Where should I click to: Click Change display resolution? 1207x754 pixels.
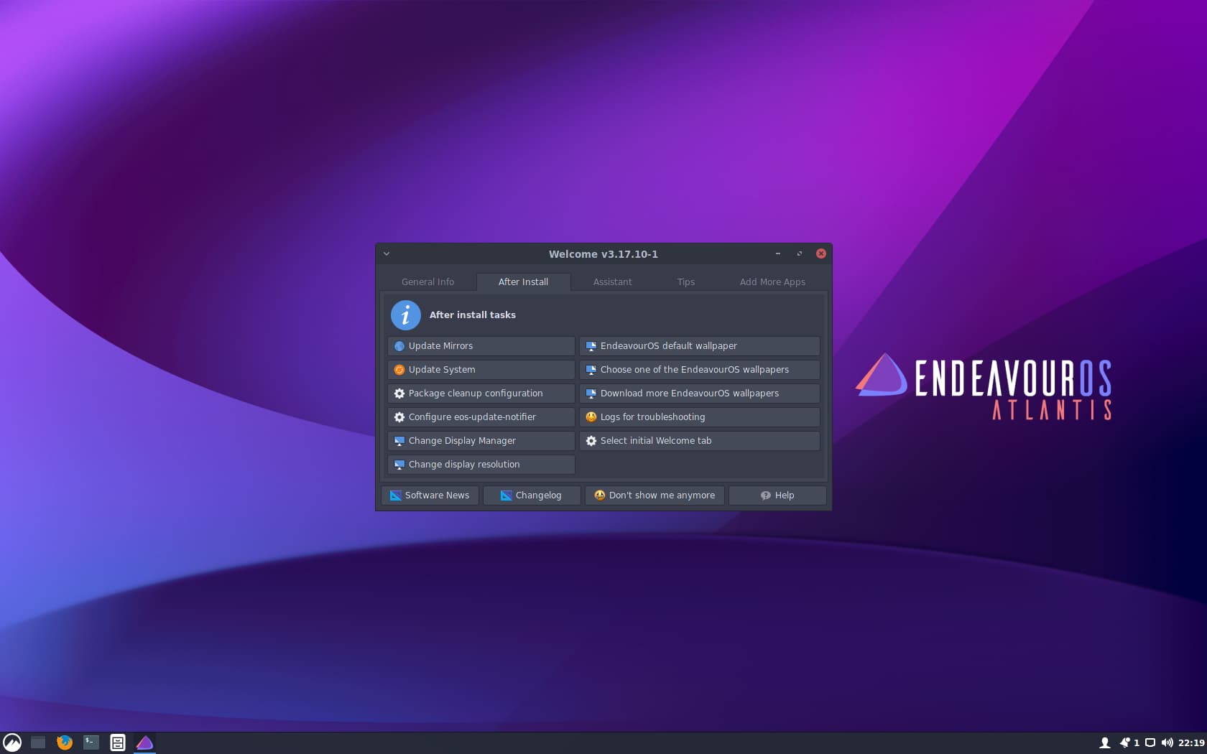click(481, 465)
